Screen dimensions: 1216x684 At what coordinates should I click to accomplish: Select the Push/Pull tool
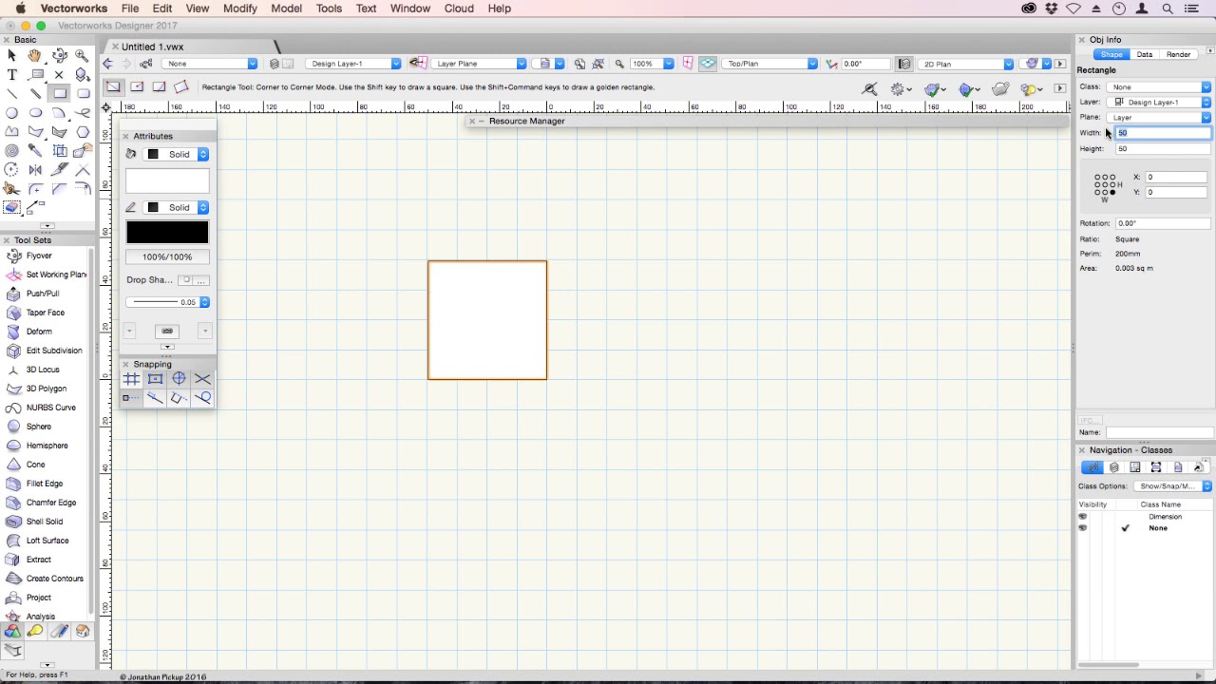(x=45, y=294)
